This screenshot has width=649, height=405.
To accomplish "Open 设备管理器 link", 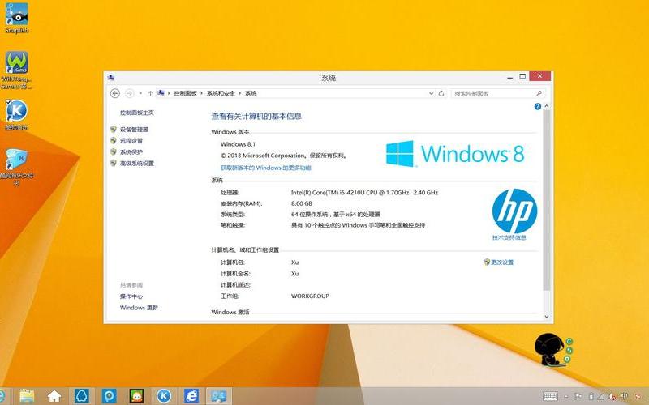I will 134,130.
